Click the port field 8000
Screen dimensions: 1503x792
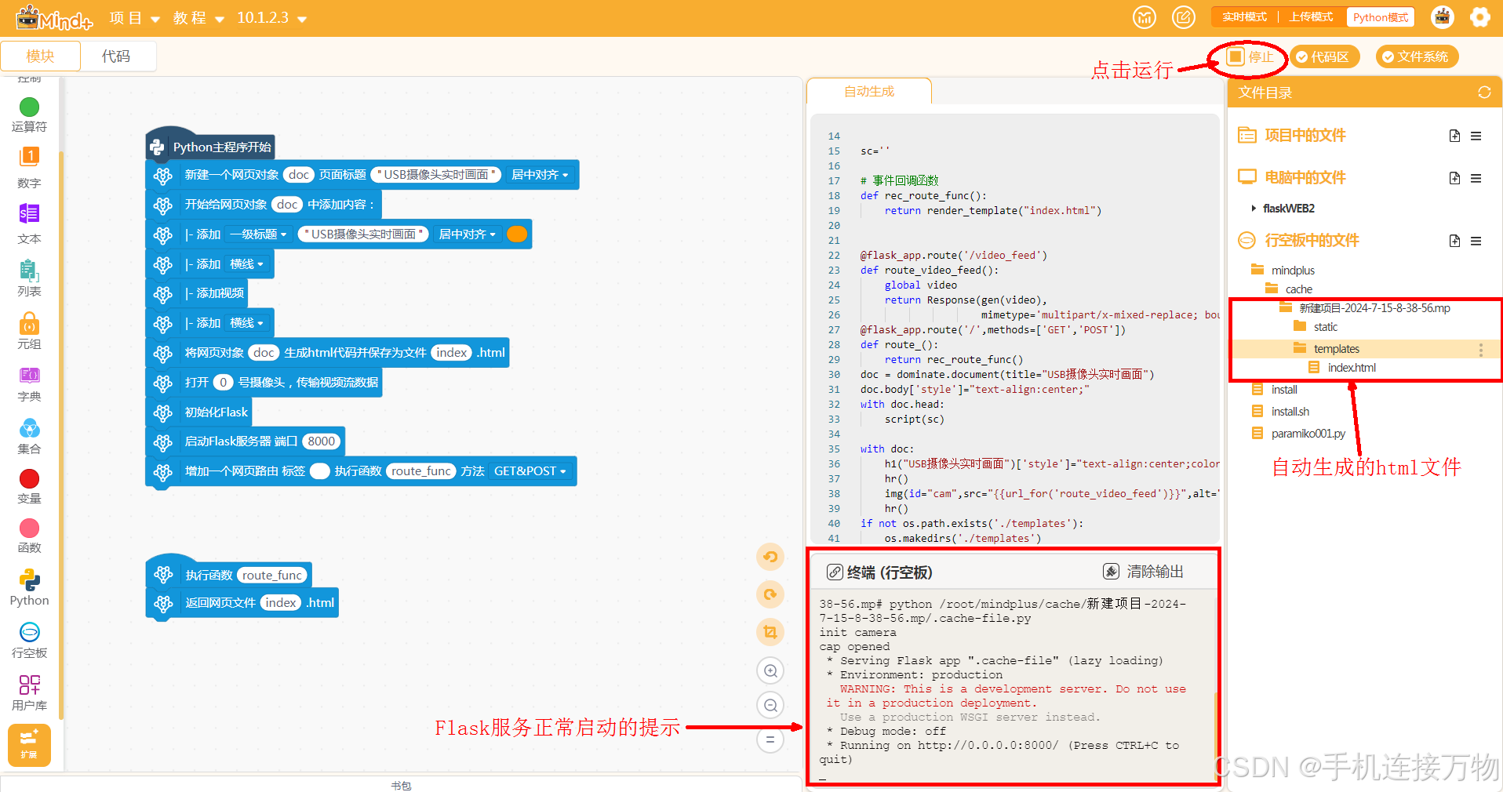(322, 441)
